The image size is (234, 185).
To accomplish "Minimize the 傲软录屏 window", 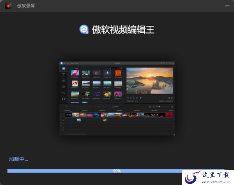I will (227, 6).
